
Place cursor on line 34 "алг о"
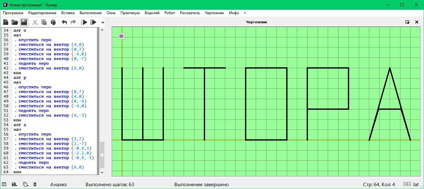[x=20, y=31]
